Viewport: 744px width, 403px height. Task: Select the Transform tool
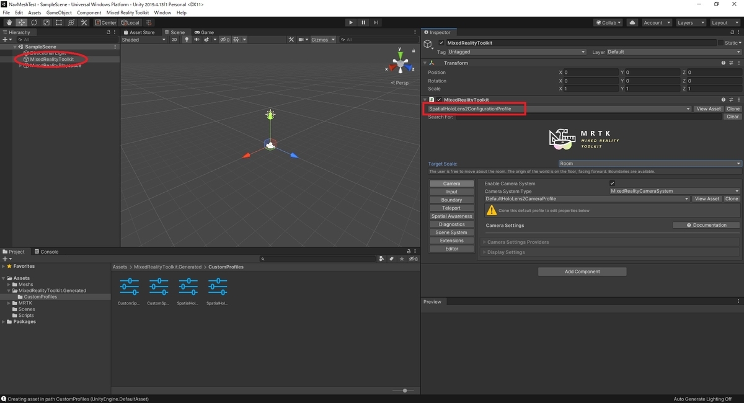[71, 22]
